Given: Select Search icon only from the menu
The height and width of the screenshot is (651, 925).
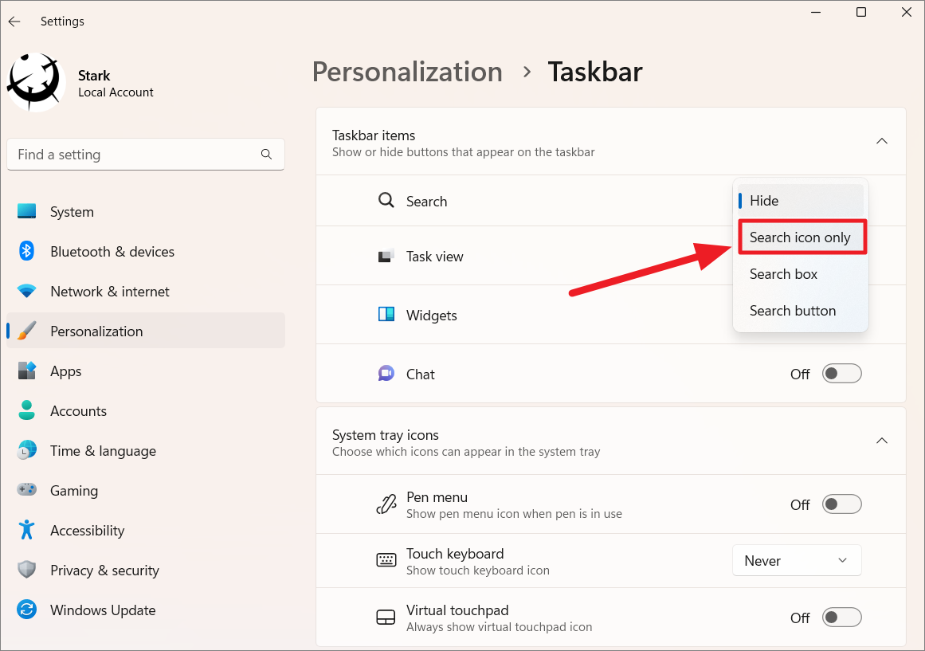Looking at the screenshot, I should point(802,237).
